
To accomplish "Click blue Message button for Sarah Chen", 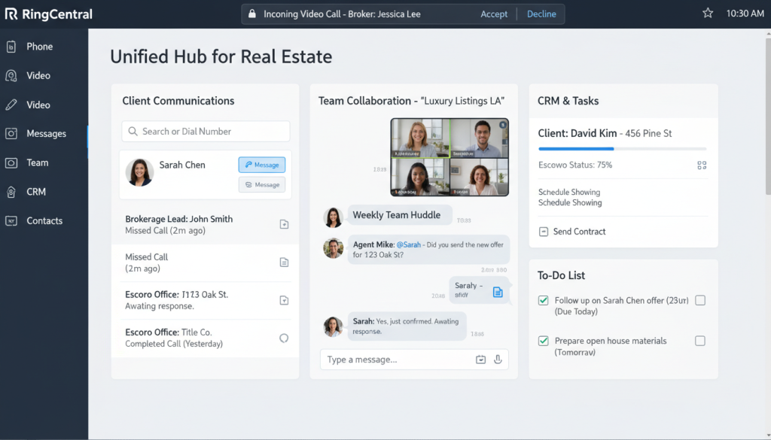I will tap(262, 165).
